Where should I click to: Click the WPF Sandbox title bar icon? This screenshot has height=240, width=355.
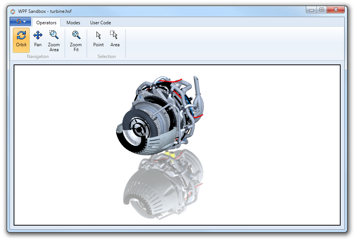(13, 11)
